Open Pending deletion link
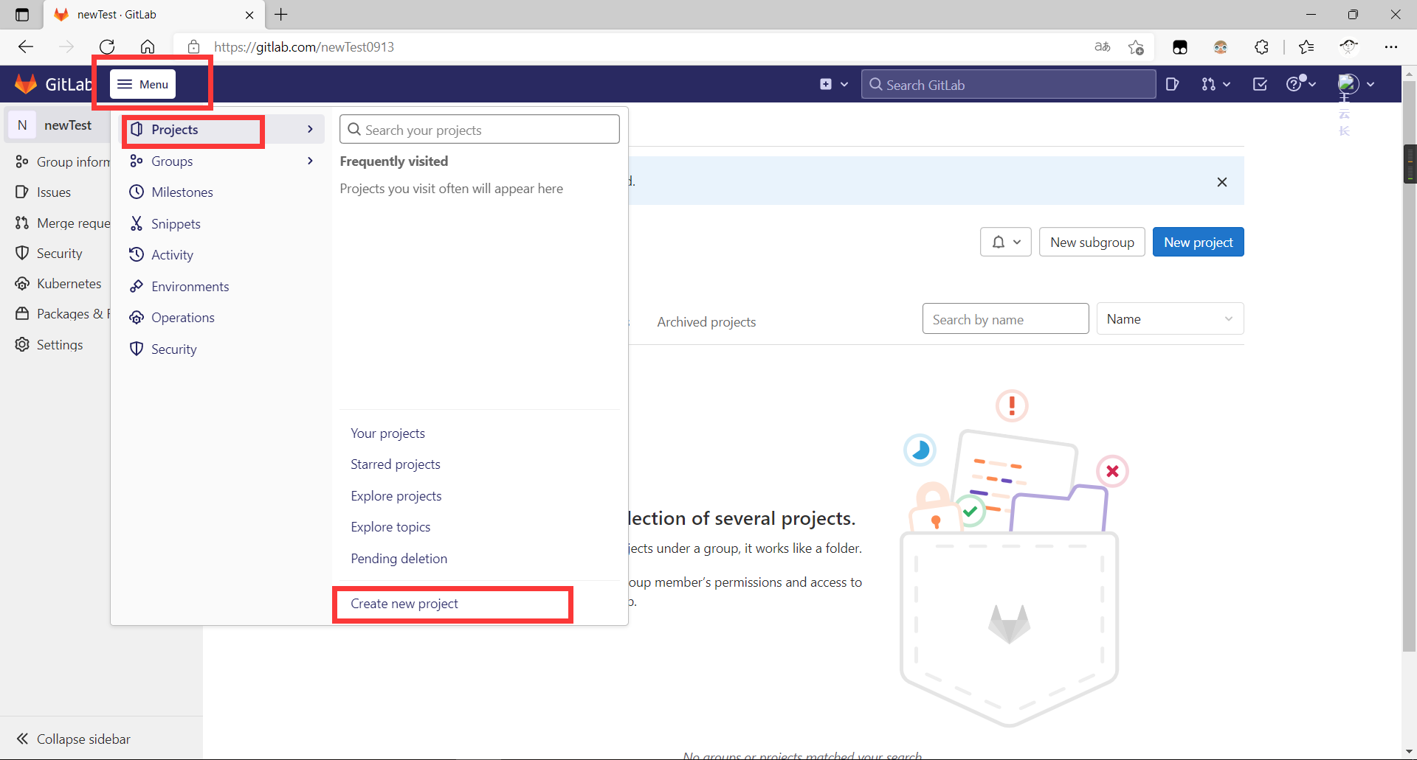1417x760 pixels. (x=399, y=559)
